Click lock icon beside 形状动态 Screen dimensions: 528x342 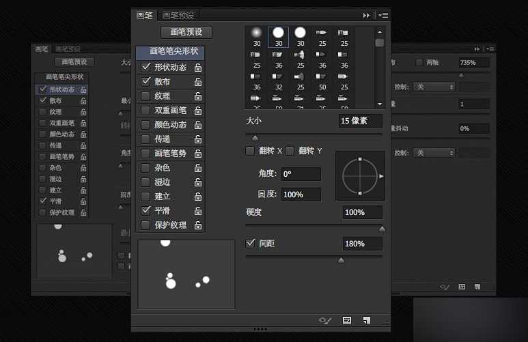point(198,68)
